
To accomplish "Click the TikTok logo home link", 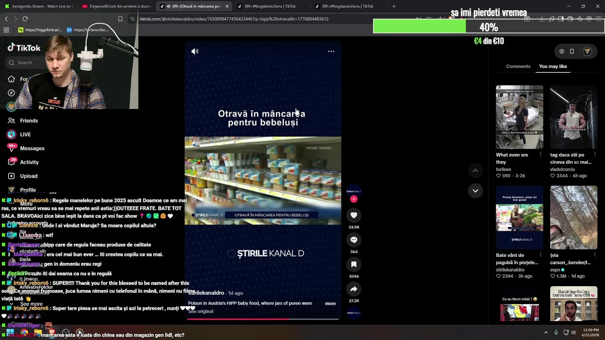I will (24, 48).
